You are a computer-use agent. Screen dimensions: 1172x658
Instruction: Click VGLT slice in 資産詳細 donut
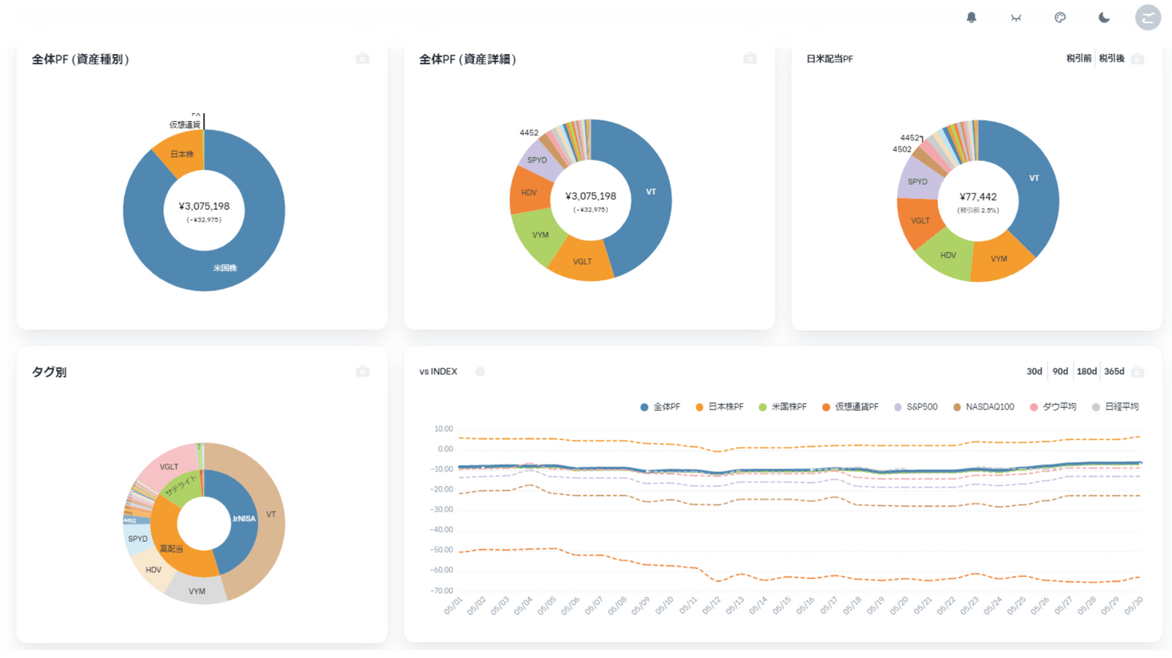pyautogui.click(x=582, y=262)
